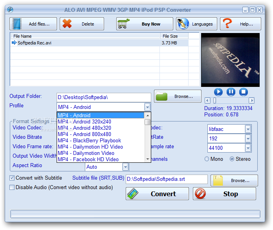This screenshot has height=230, width=273.
Task: Browse for the subtitle file
Action: (x=234, y=180)
